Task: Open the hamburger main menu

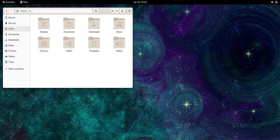Action: coord(122,11)
